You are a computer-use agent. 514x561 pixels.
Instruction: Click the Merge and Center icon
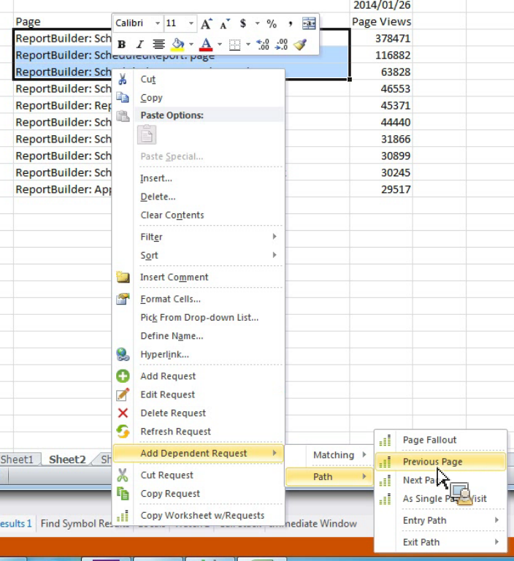(x=309, y=23)
